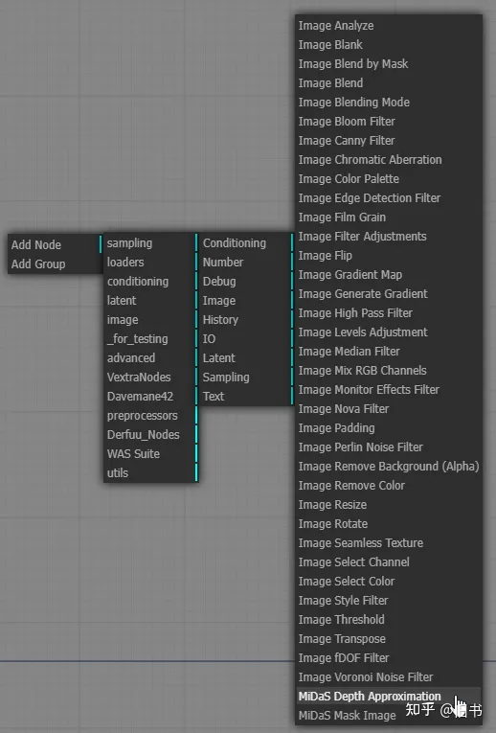Add Image Color Palette node
Image resolution: width=496 pixels, height=733 pixels.
tap(389, 179)
